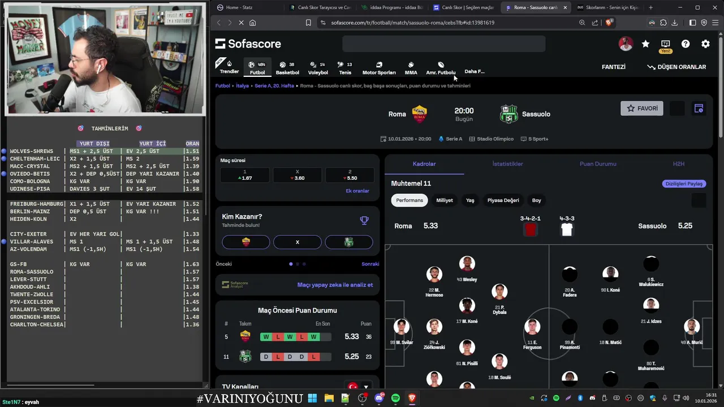Select the Milliyet filter chip
724x407 pixels.
445,200
